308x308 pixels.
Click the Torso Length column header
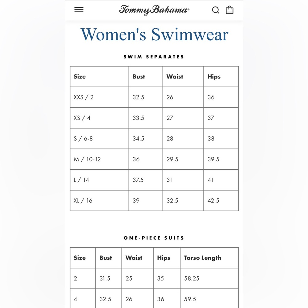pyautogui.click(x=203, y=258)
